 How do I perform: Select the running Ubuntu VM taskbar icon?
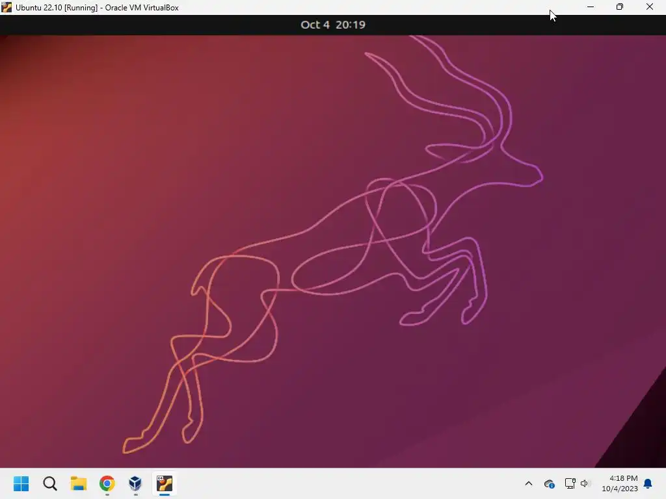click(165, 483)
